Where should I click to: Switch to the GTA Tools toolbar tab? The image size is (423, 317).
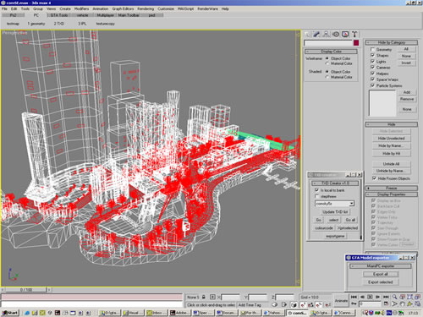click(x=59, y=15)
